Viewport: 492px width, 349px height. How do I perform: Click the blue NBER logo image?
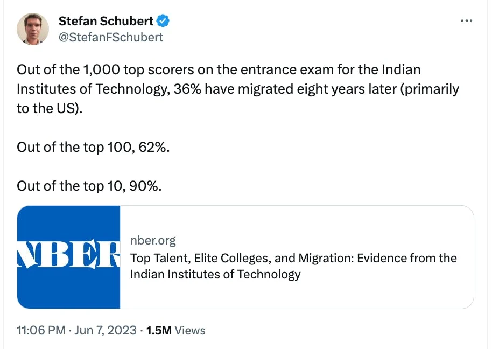click(69, 257)
